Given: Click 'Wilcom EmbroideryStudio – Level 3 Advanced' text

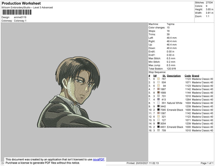Looking at the screenshot, I should pos(27,8).
